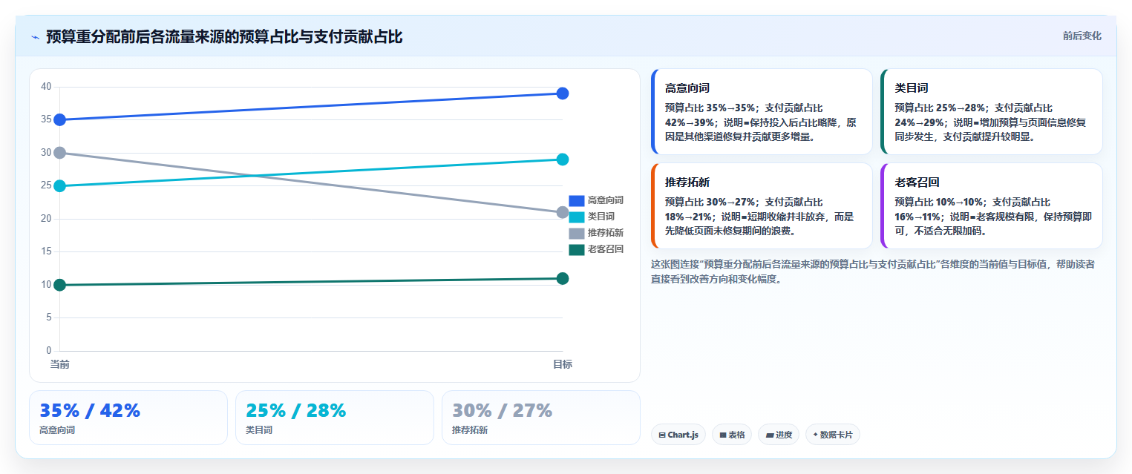Click the text 预算占比 10%→10%
1132x474 pixels.
939,202
